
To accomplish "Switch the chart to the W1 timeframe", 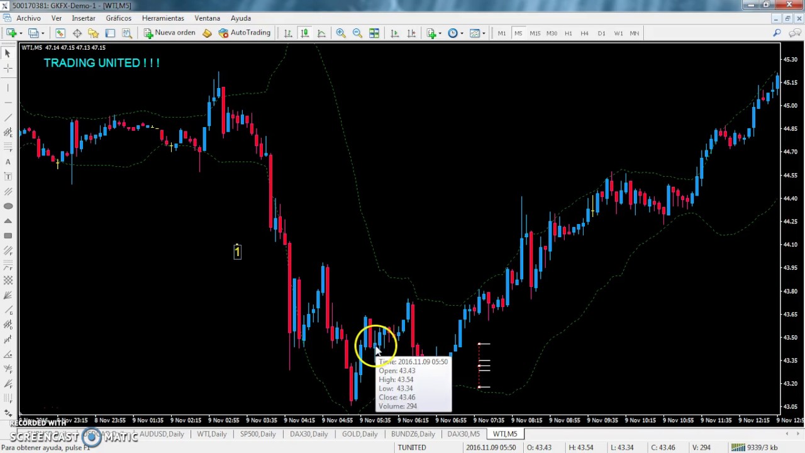I will click(x=618, y=33).
